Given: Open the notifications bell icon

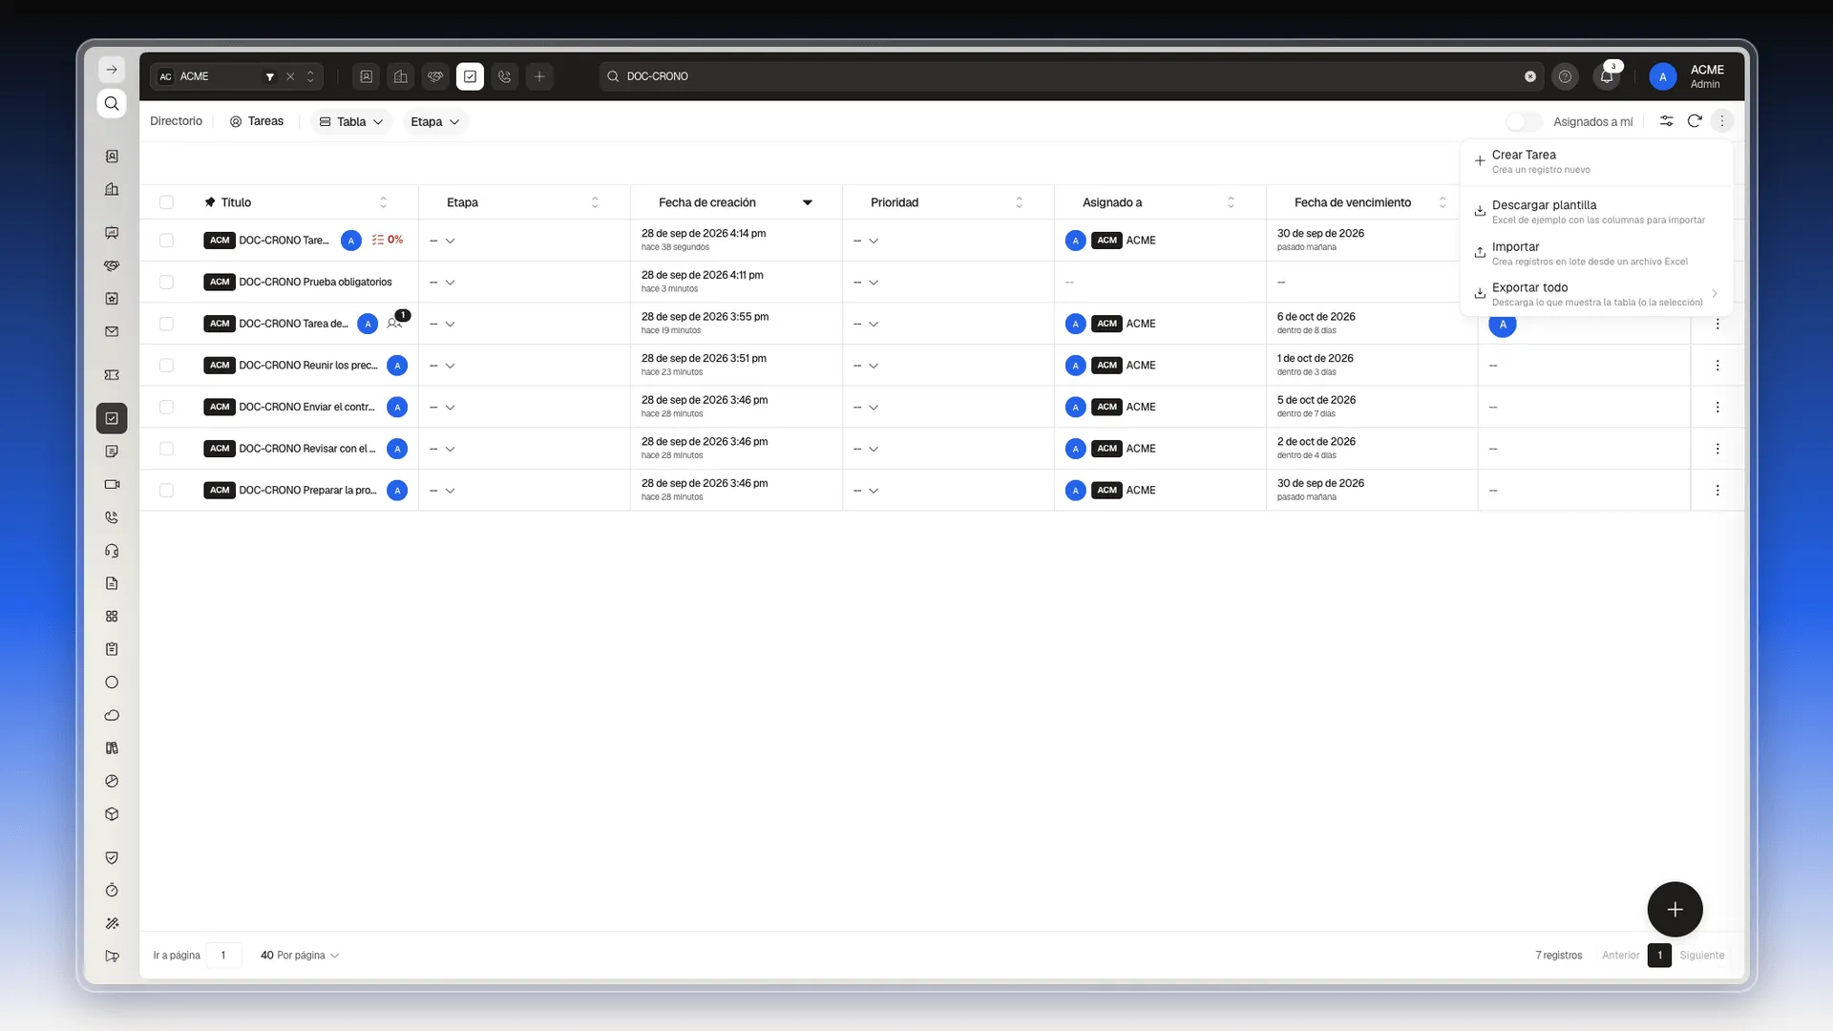Looking at the screenshot, I should tap(1607, 76).
